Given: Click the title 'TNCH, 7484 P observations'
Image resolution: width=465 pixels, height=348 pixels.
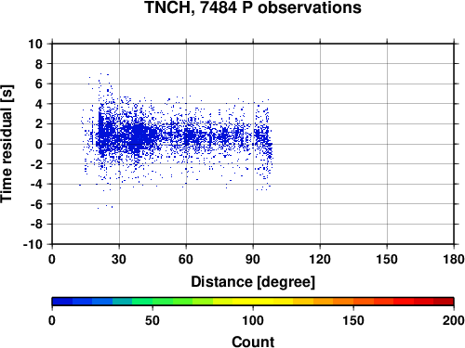Looking at the screenshot, I should click(x=253, y=7).
